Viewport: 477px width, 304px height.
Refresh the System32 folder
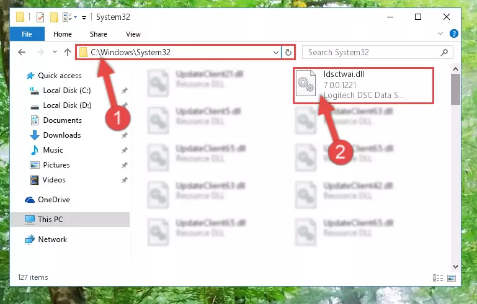288,53
